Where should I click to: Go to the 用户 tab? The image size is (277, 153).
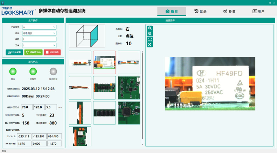coord(258,12)
